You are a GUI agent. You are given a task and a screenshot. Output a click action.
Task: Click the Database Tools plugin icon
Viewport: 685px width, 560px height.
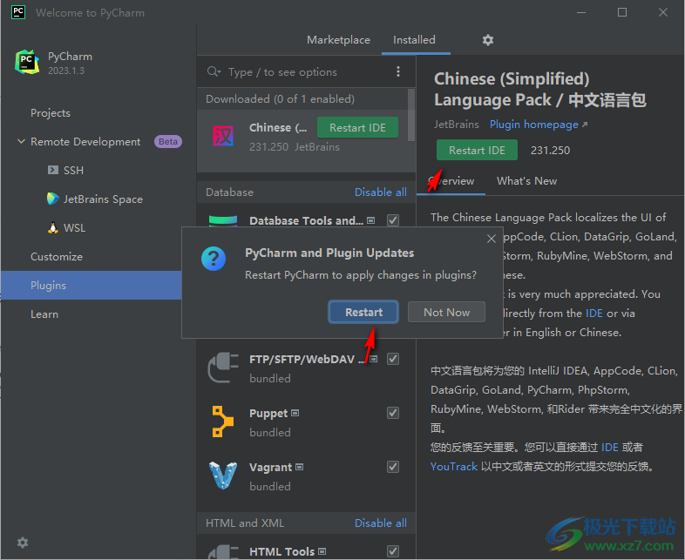[223, 220]
